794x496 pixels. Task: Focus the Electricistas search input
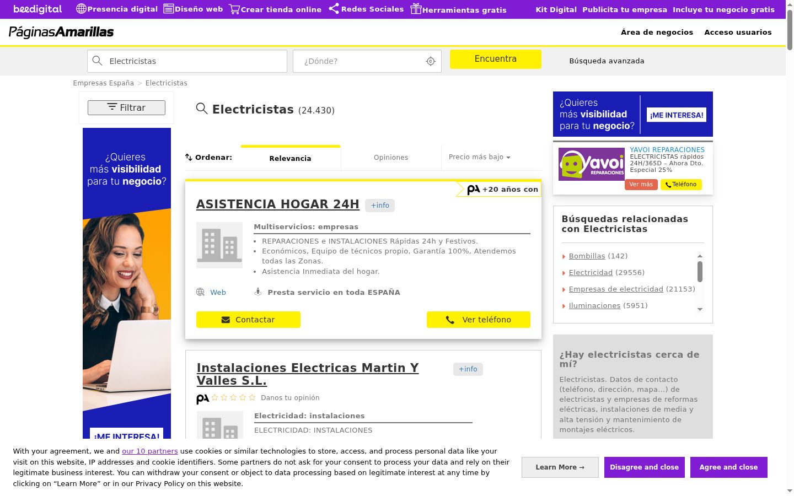tap(187, 61)
